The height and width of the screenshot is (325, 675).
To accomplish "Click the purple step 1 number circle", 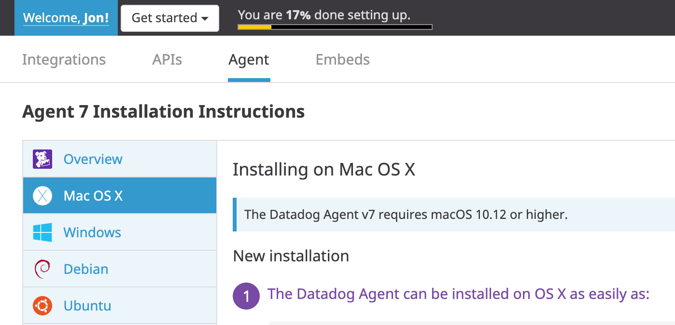I will click(x=247, y=295).
